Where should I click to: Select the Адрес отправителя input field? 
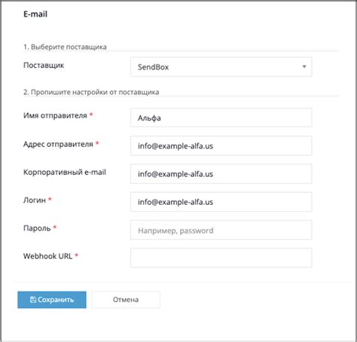(221, 145)
